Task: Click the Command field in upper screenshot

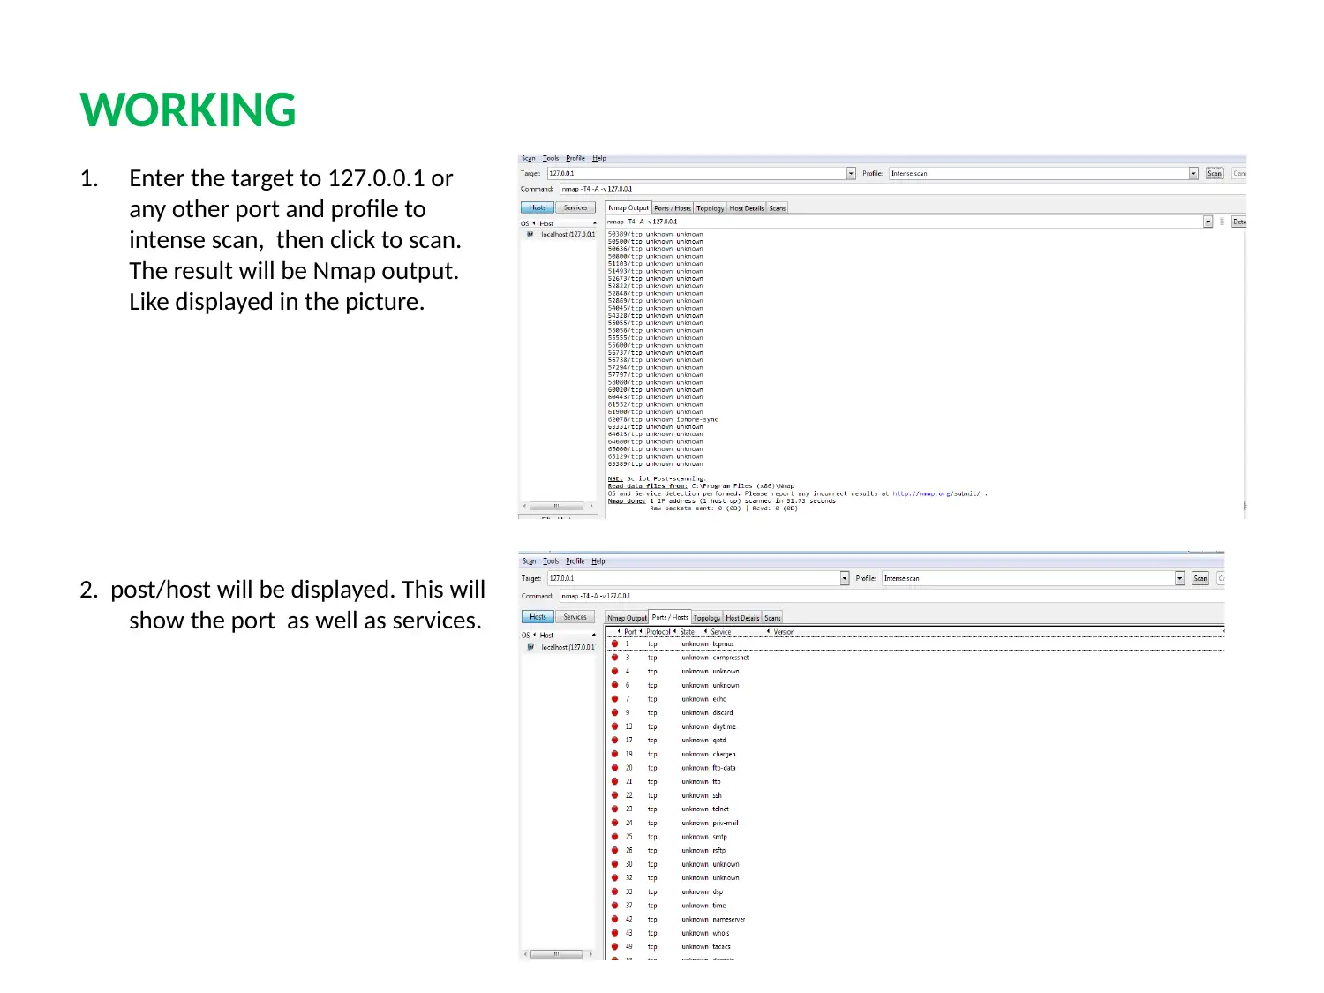Action: pyautogui.click(x=902, y=189)
